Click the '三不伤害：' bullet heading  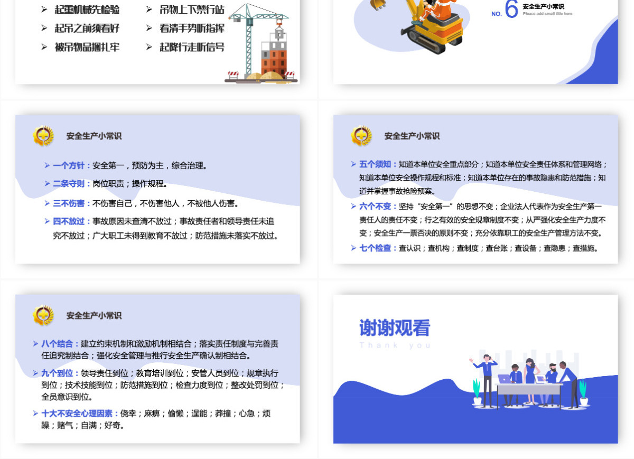(x=72, y=203)
